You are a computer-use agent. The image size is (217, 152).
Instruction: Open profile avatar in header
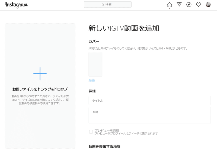tap(208, 5)
